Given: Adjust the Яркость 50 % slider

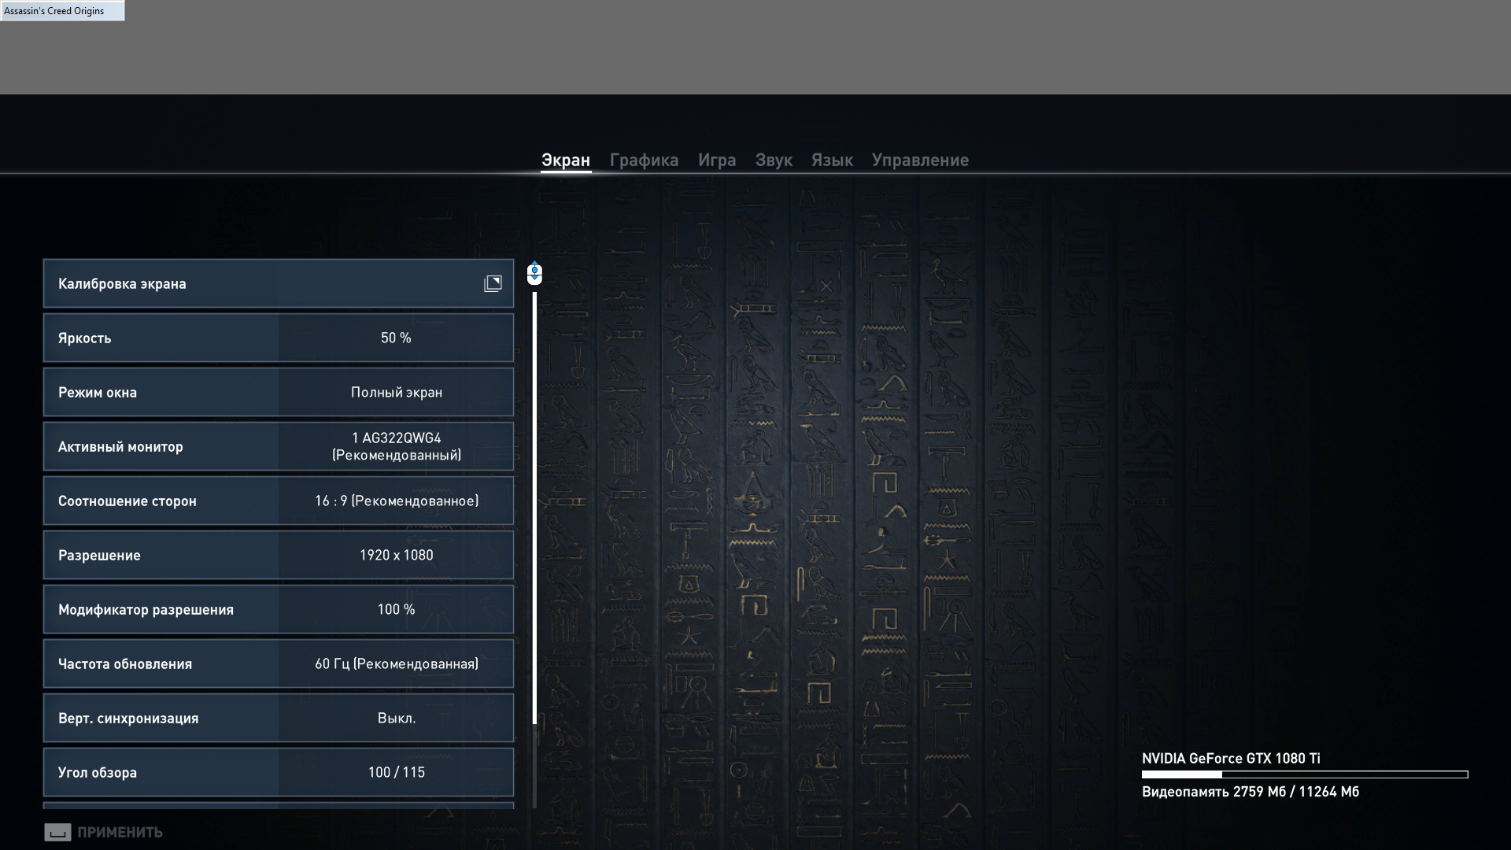Looking at the screenshot, I should pyautogui.click(x=396, y=338).
